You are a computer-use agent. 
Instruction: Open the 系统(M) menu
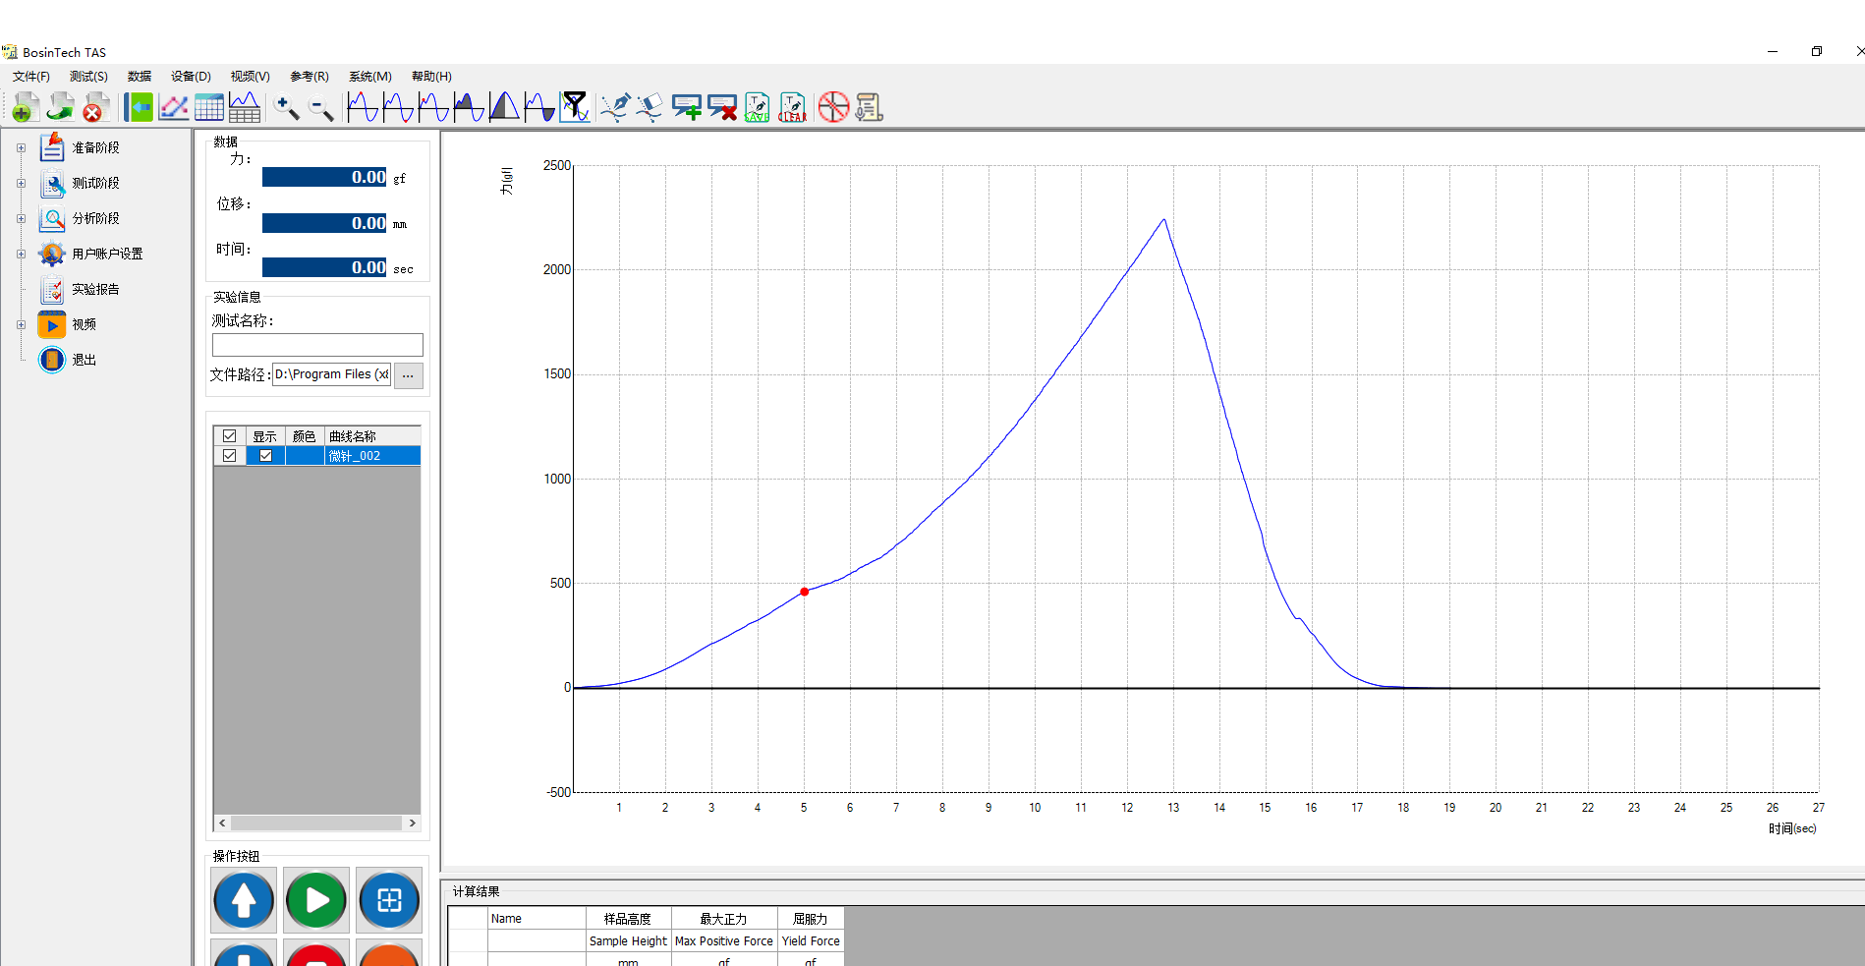pos(370,77)
